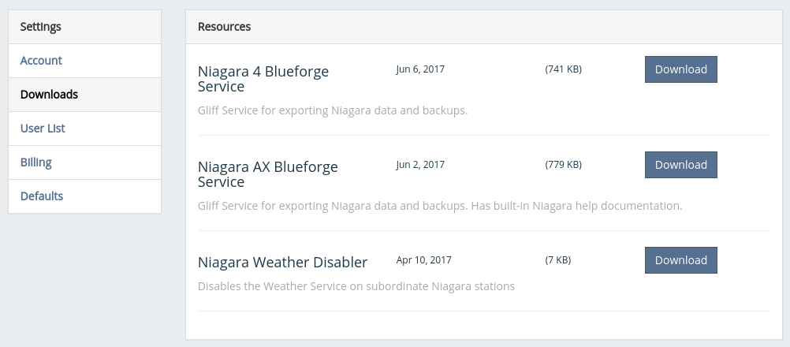This screenshot has width=790, height=347.
Task: Click the Weather Service disabler description text
Action: [x=356, y=286]
